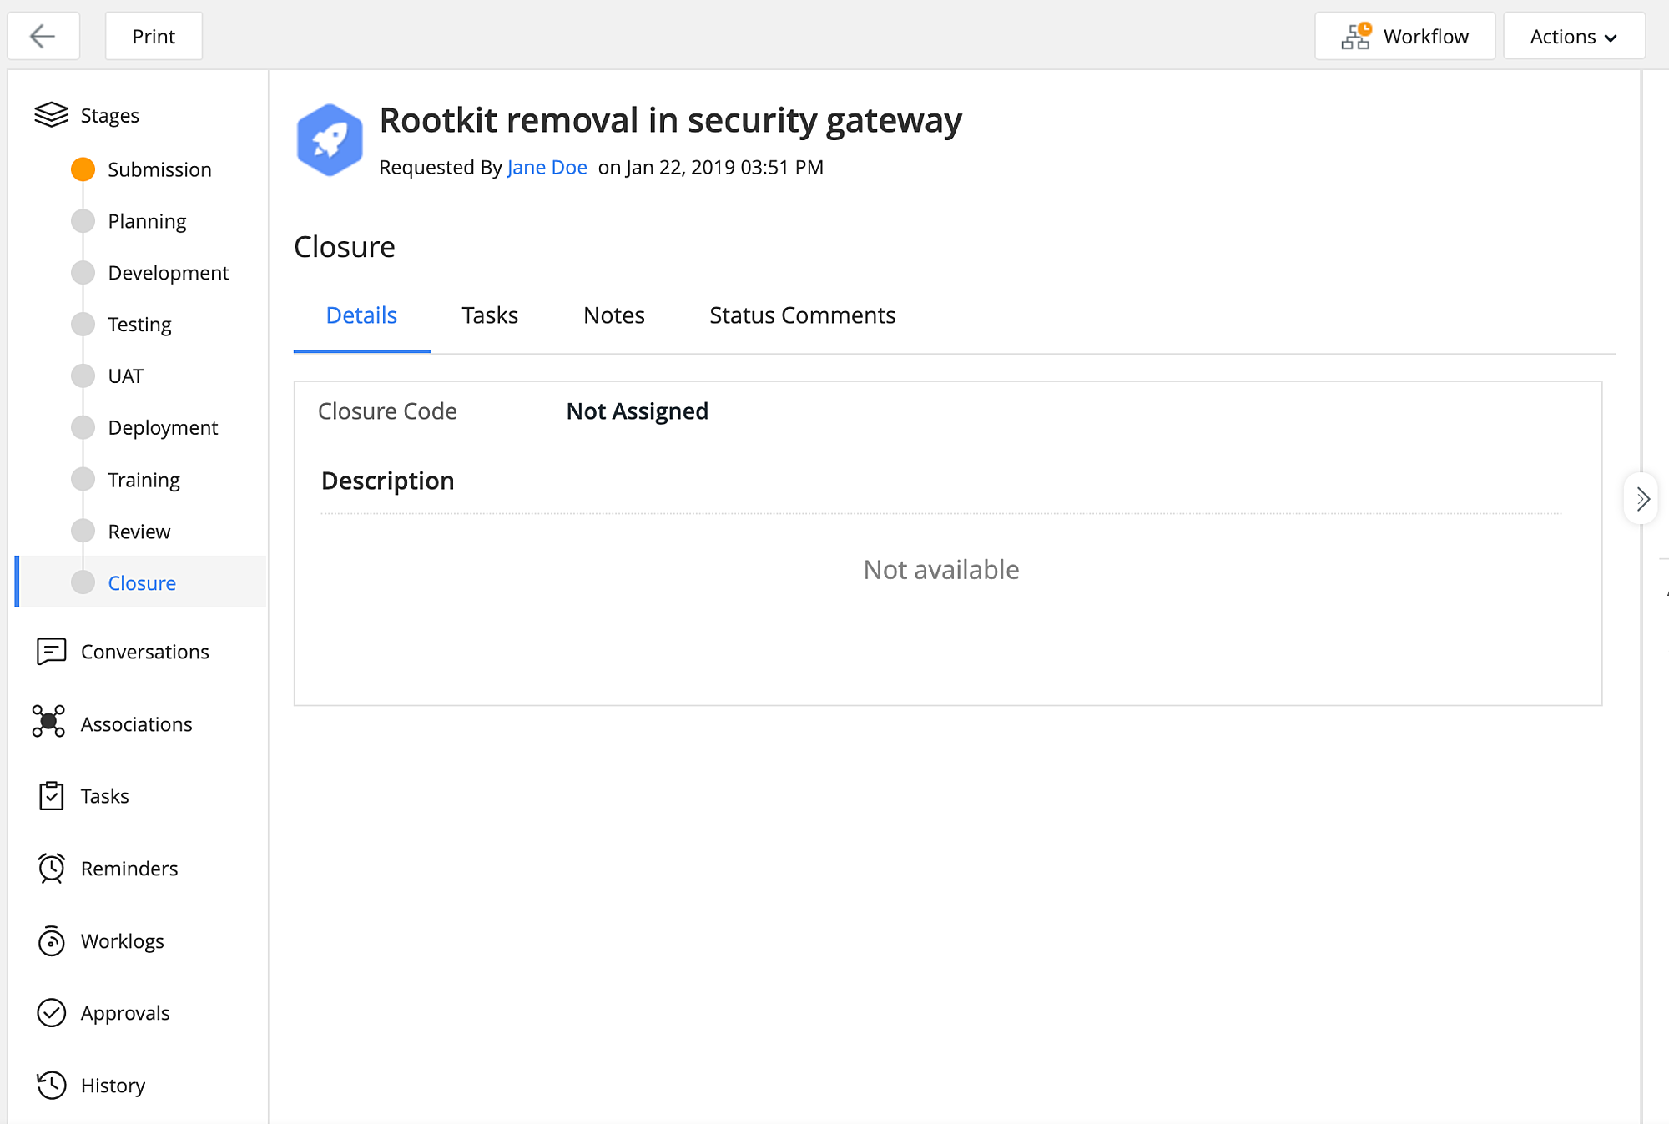Image resolution: width=1669 pixels, height=1124 pixels.
Task: Select the Deployment stage
Action: point(162,427)
